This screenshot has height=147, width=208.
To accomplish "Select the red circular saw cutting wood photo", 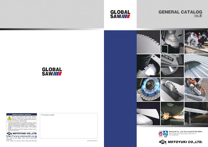I will coord(196,42).
